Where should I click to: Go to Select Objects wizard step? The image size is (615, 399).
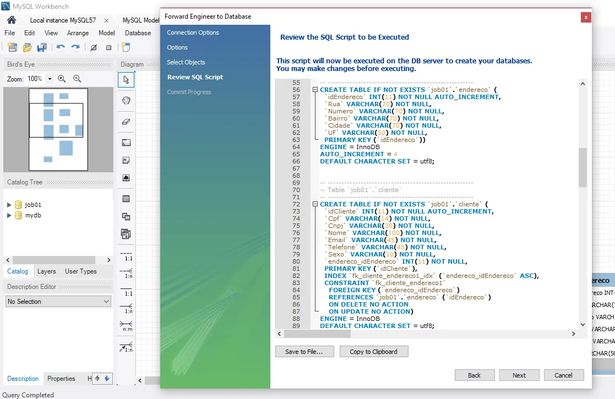pos(186,62)
